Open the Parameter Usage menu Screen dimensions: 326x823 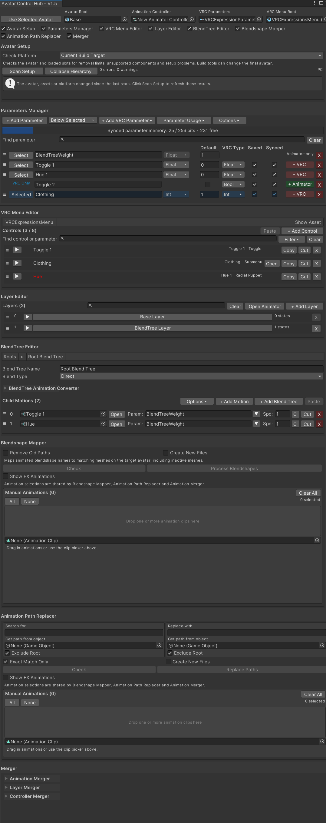[184, 121]
